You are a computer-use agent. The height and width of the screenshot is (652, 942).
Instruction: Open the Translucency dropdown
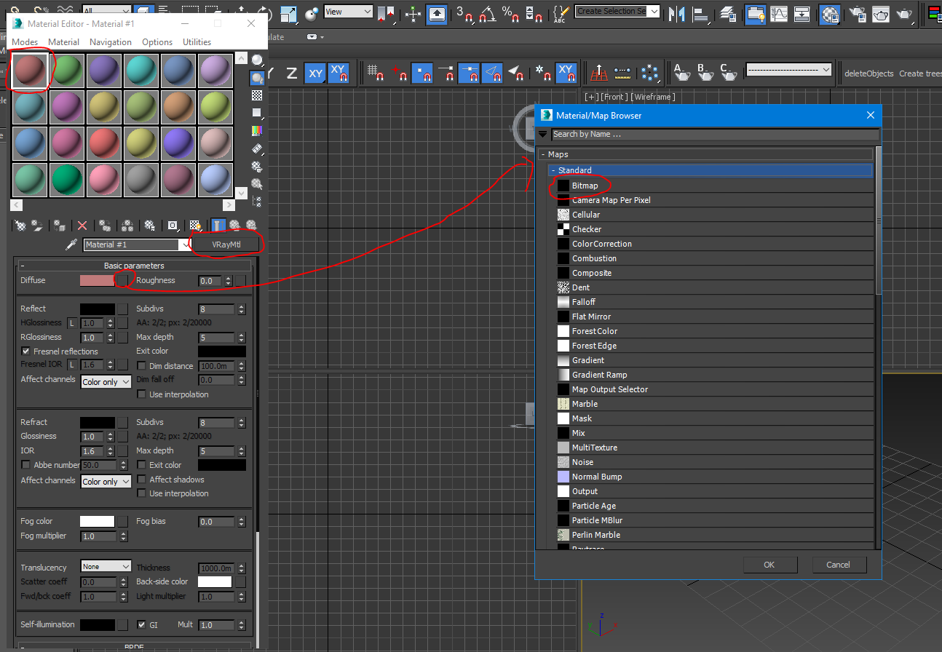point(106,566)
